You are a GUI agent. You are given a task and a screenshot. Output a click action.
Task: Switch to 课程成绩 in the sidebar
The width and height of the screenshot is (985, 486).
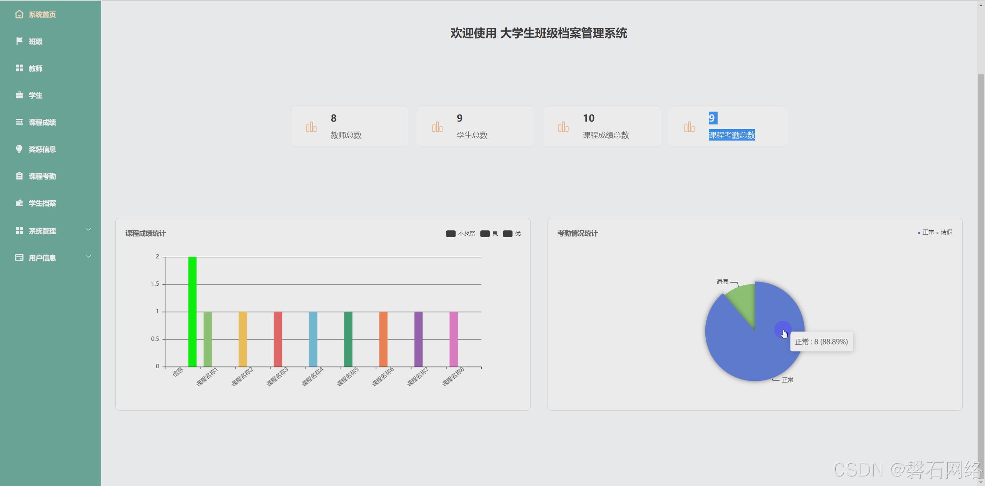[42, 122]
